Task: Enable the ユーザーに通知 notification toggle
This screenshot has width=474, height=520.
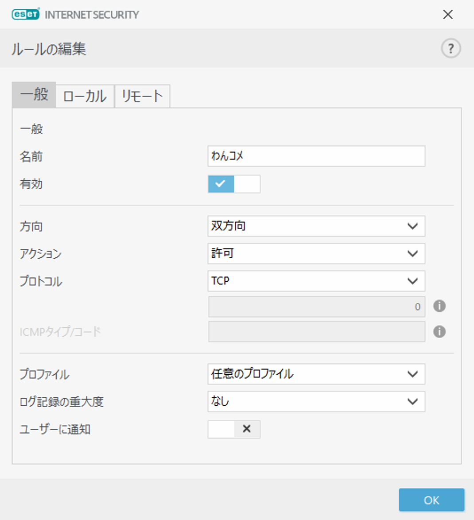Action: coord(234,429)
